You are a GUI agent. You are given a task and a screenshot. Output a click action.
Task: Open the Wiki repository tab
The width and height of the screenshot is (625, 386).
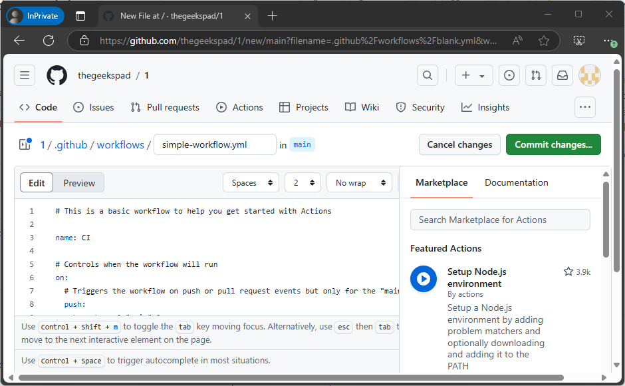coord(362,107)
